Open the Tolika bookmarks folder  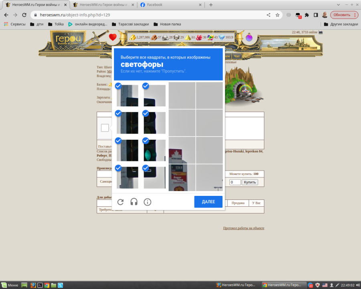point(56,24)
